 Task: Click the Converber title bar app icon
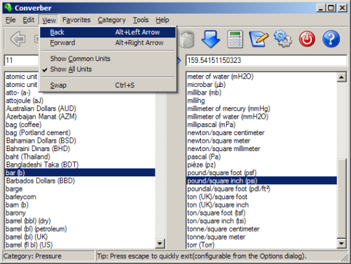[x=8, y=8]
